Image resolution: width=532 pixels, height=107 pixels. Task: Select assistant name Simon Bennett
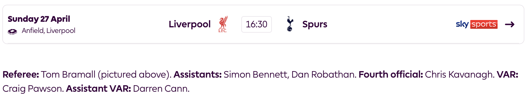(x=255, y=74)
